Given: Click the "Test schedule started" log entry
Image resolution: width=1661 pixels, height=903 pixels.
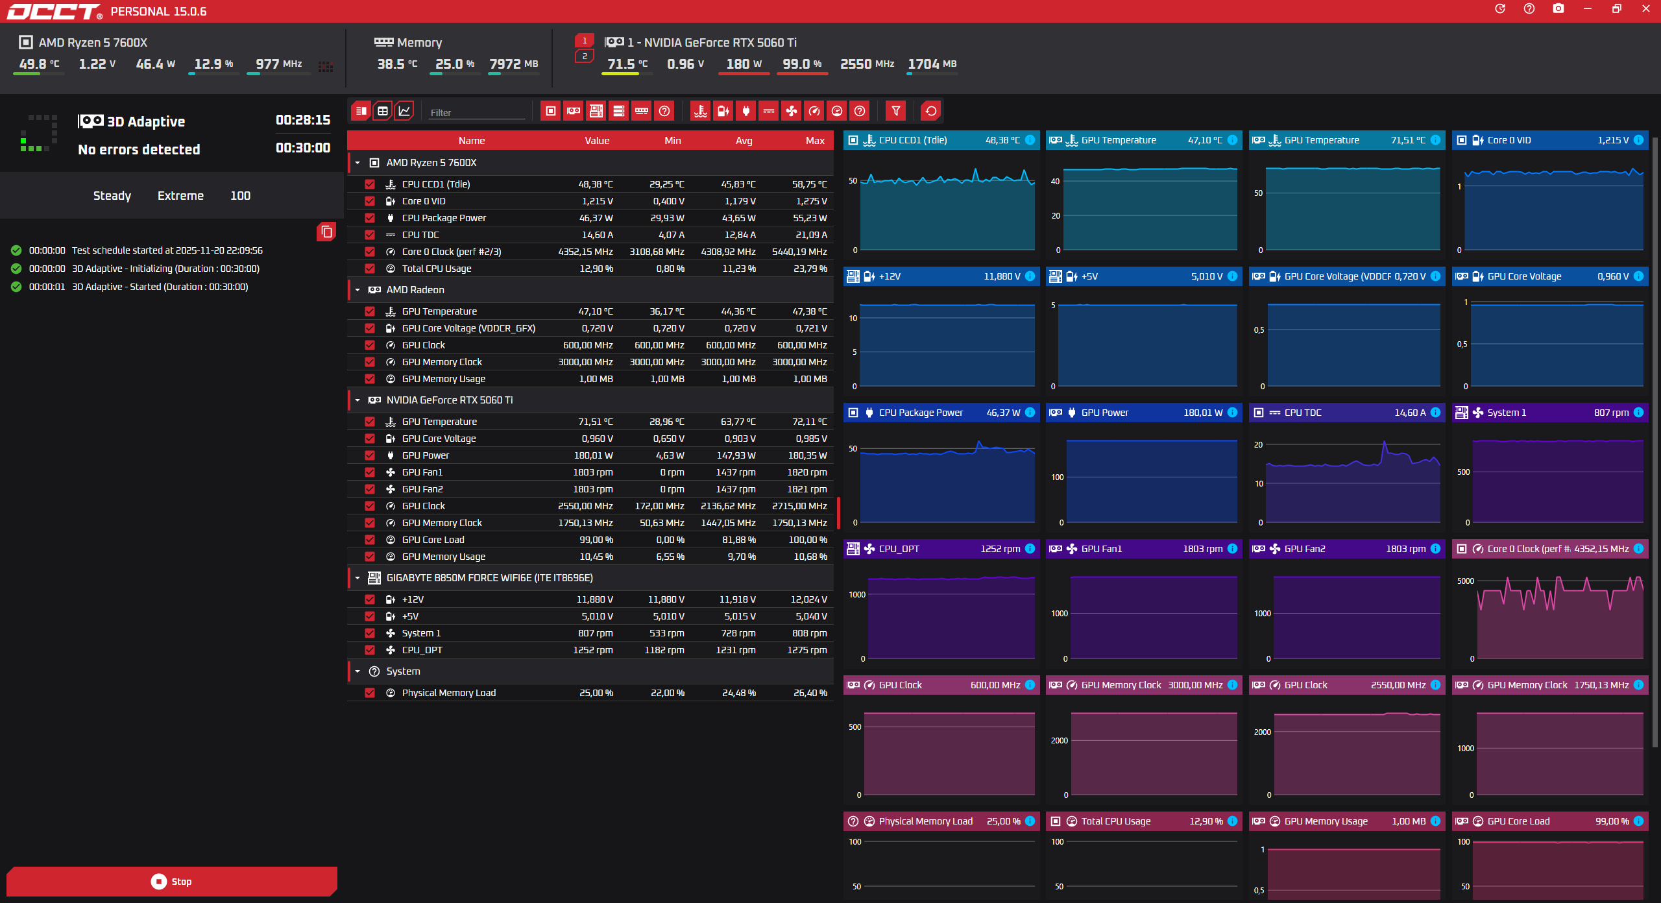Looking at the screenshot, I should pyautogui.click(x=167, y=250).
